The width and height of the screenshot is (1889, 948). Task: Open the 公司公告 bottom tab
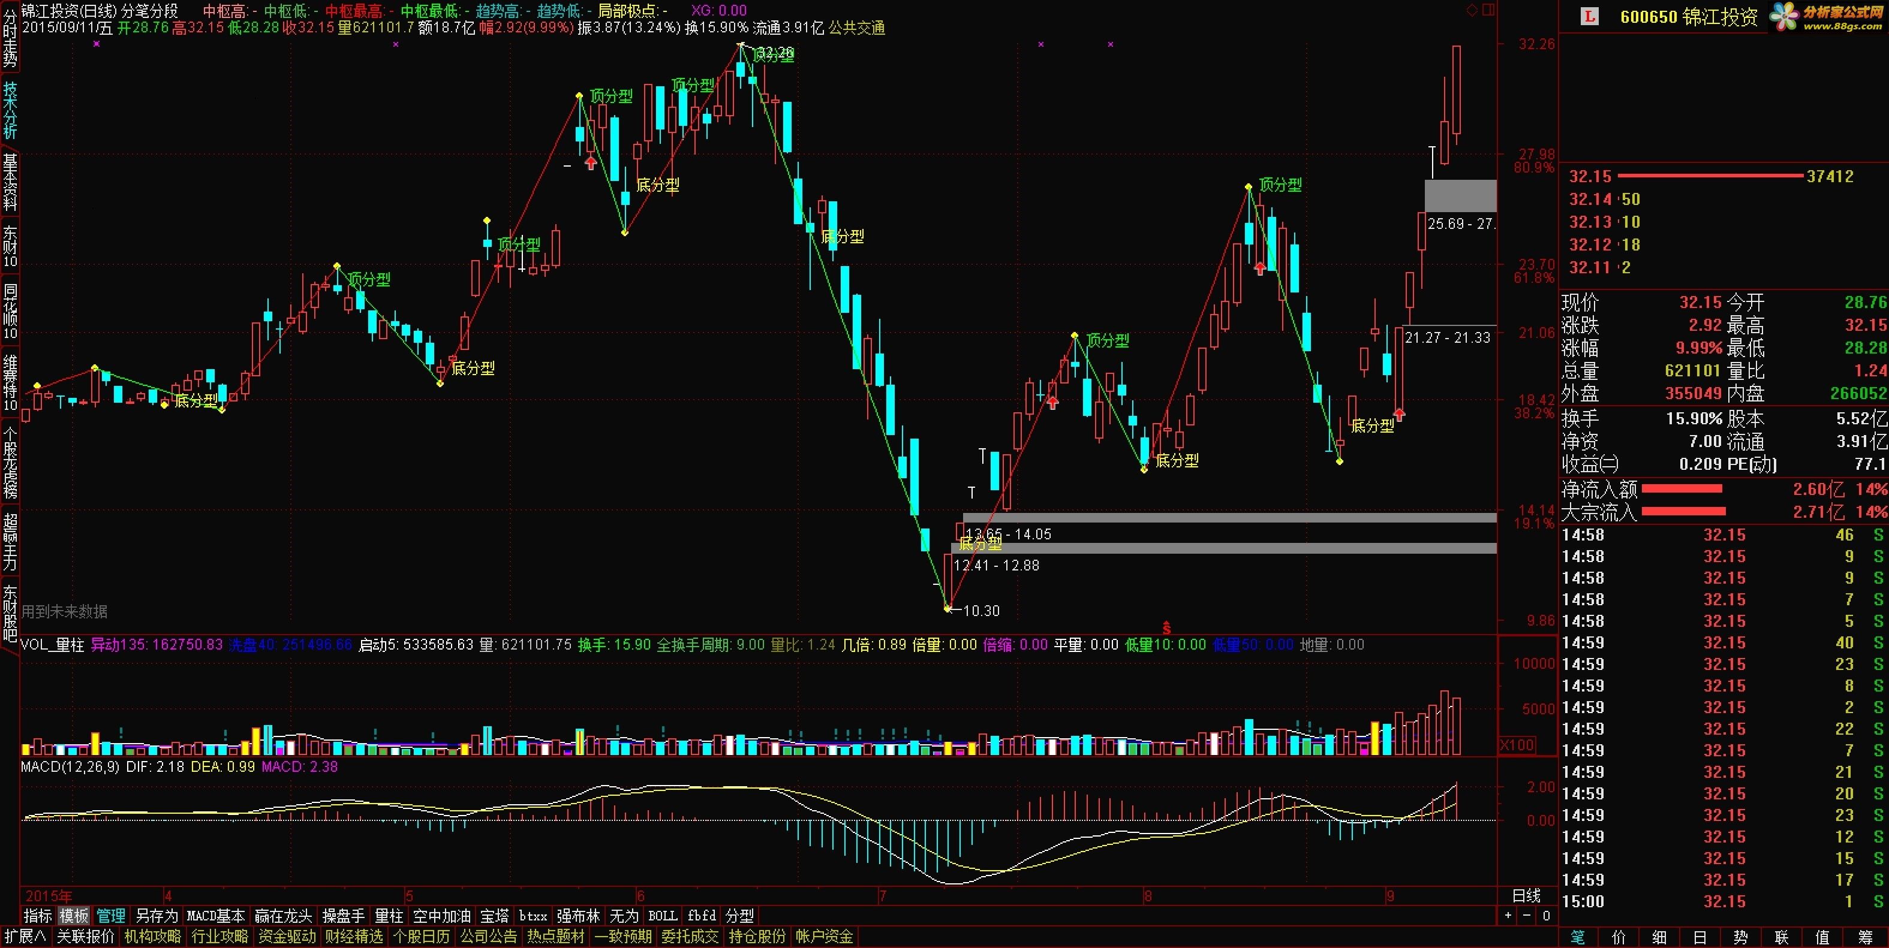point(488,936)
